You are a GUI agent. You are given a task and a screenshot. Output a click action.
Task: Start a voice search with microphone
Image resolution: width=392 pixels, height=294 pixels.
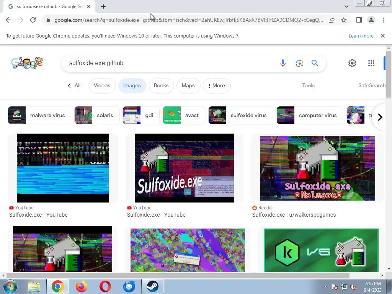coord(283,63)
